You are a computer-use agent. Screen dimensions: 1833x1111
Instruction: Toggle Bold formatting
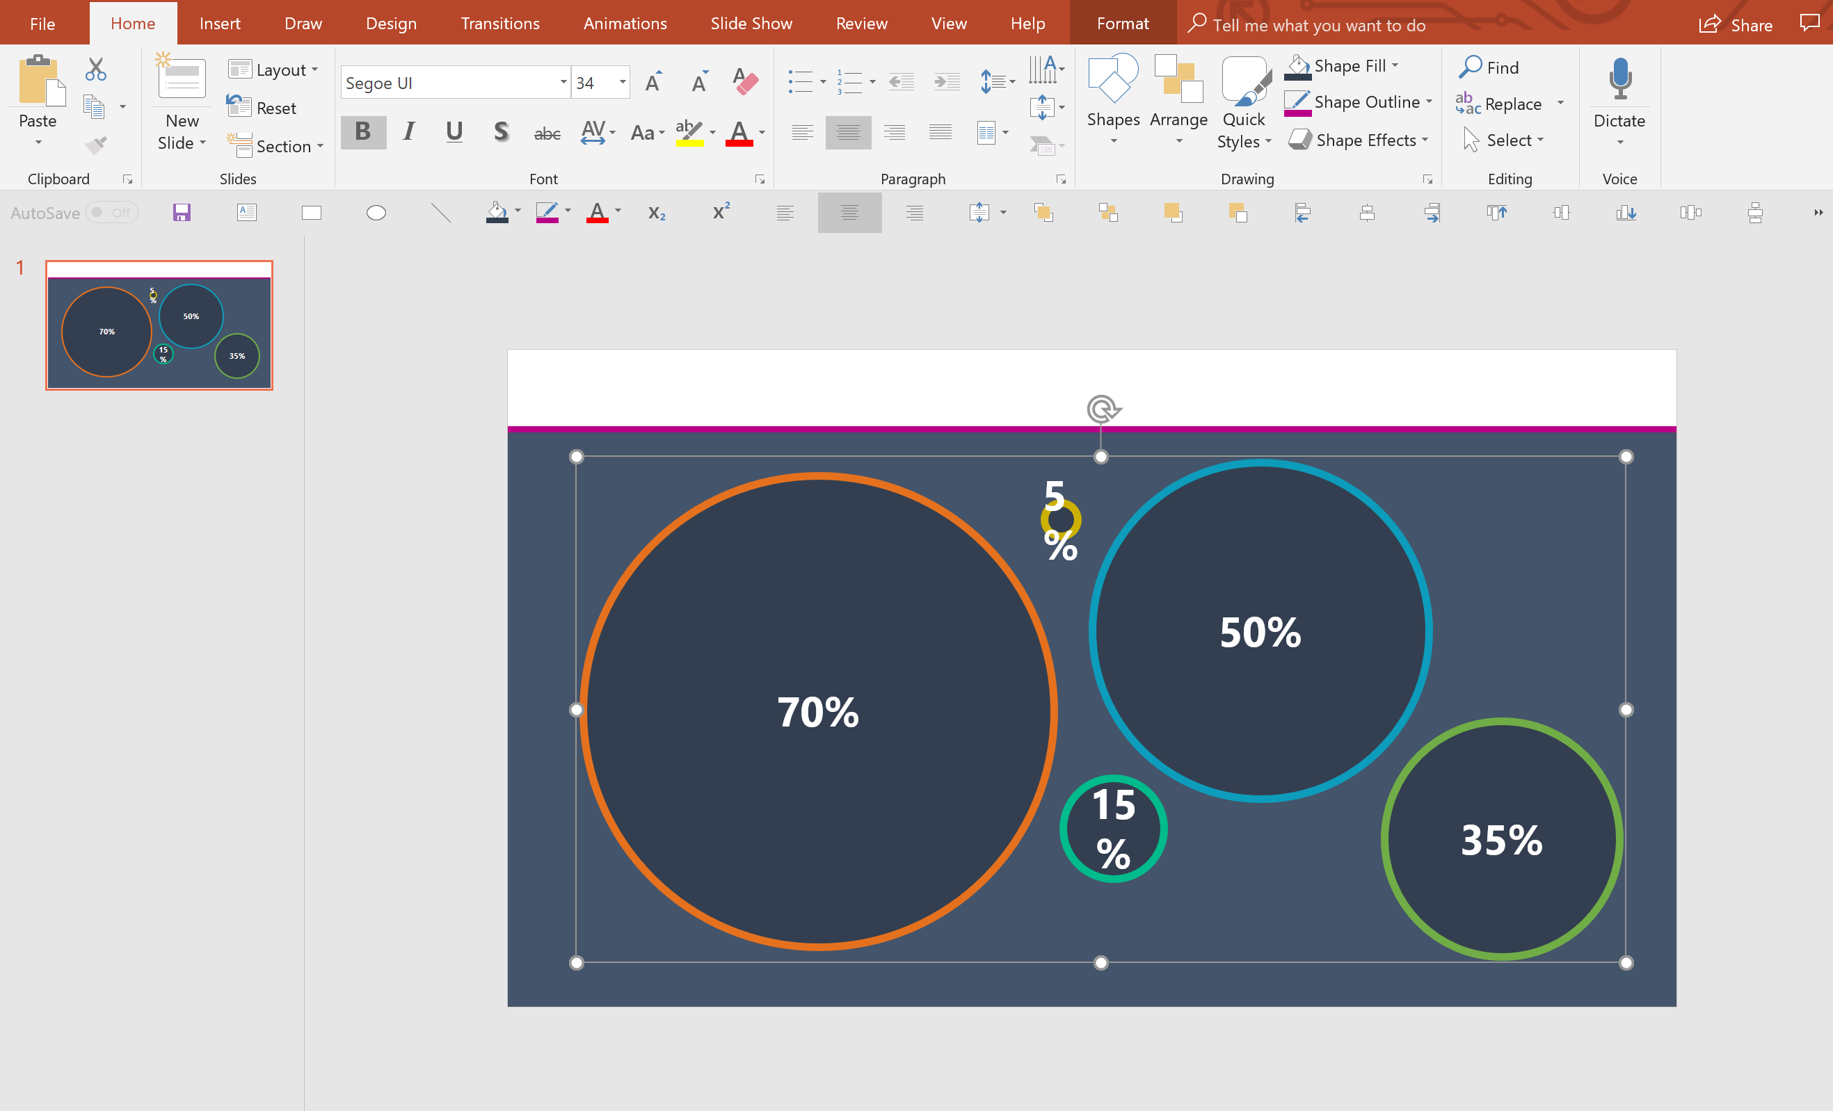[363, 132]
